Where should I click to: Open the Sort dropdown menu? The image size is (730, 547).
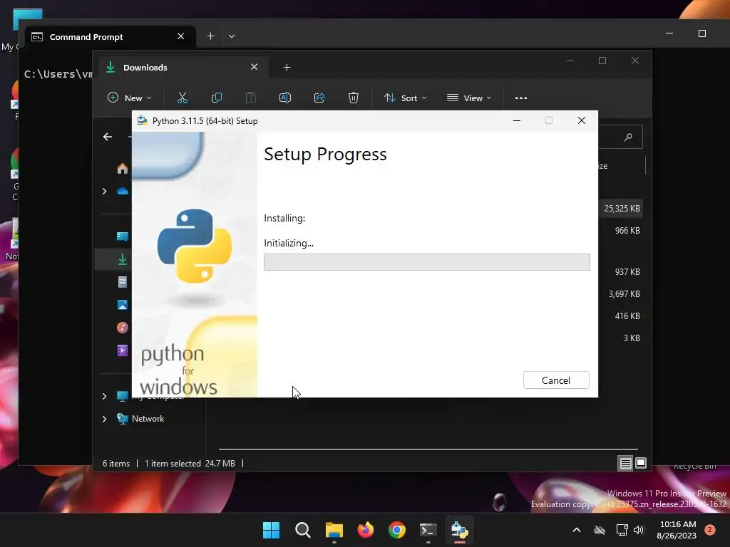(405, 98)
